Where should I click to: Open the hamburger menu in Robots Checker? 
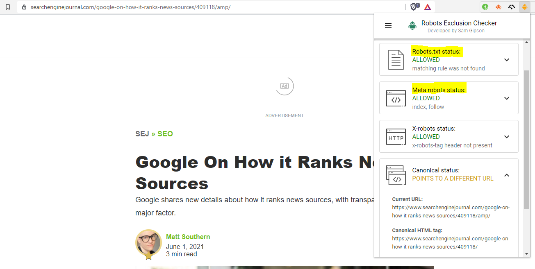[x=388, y=26]
